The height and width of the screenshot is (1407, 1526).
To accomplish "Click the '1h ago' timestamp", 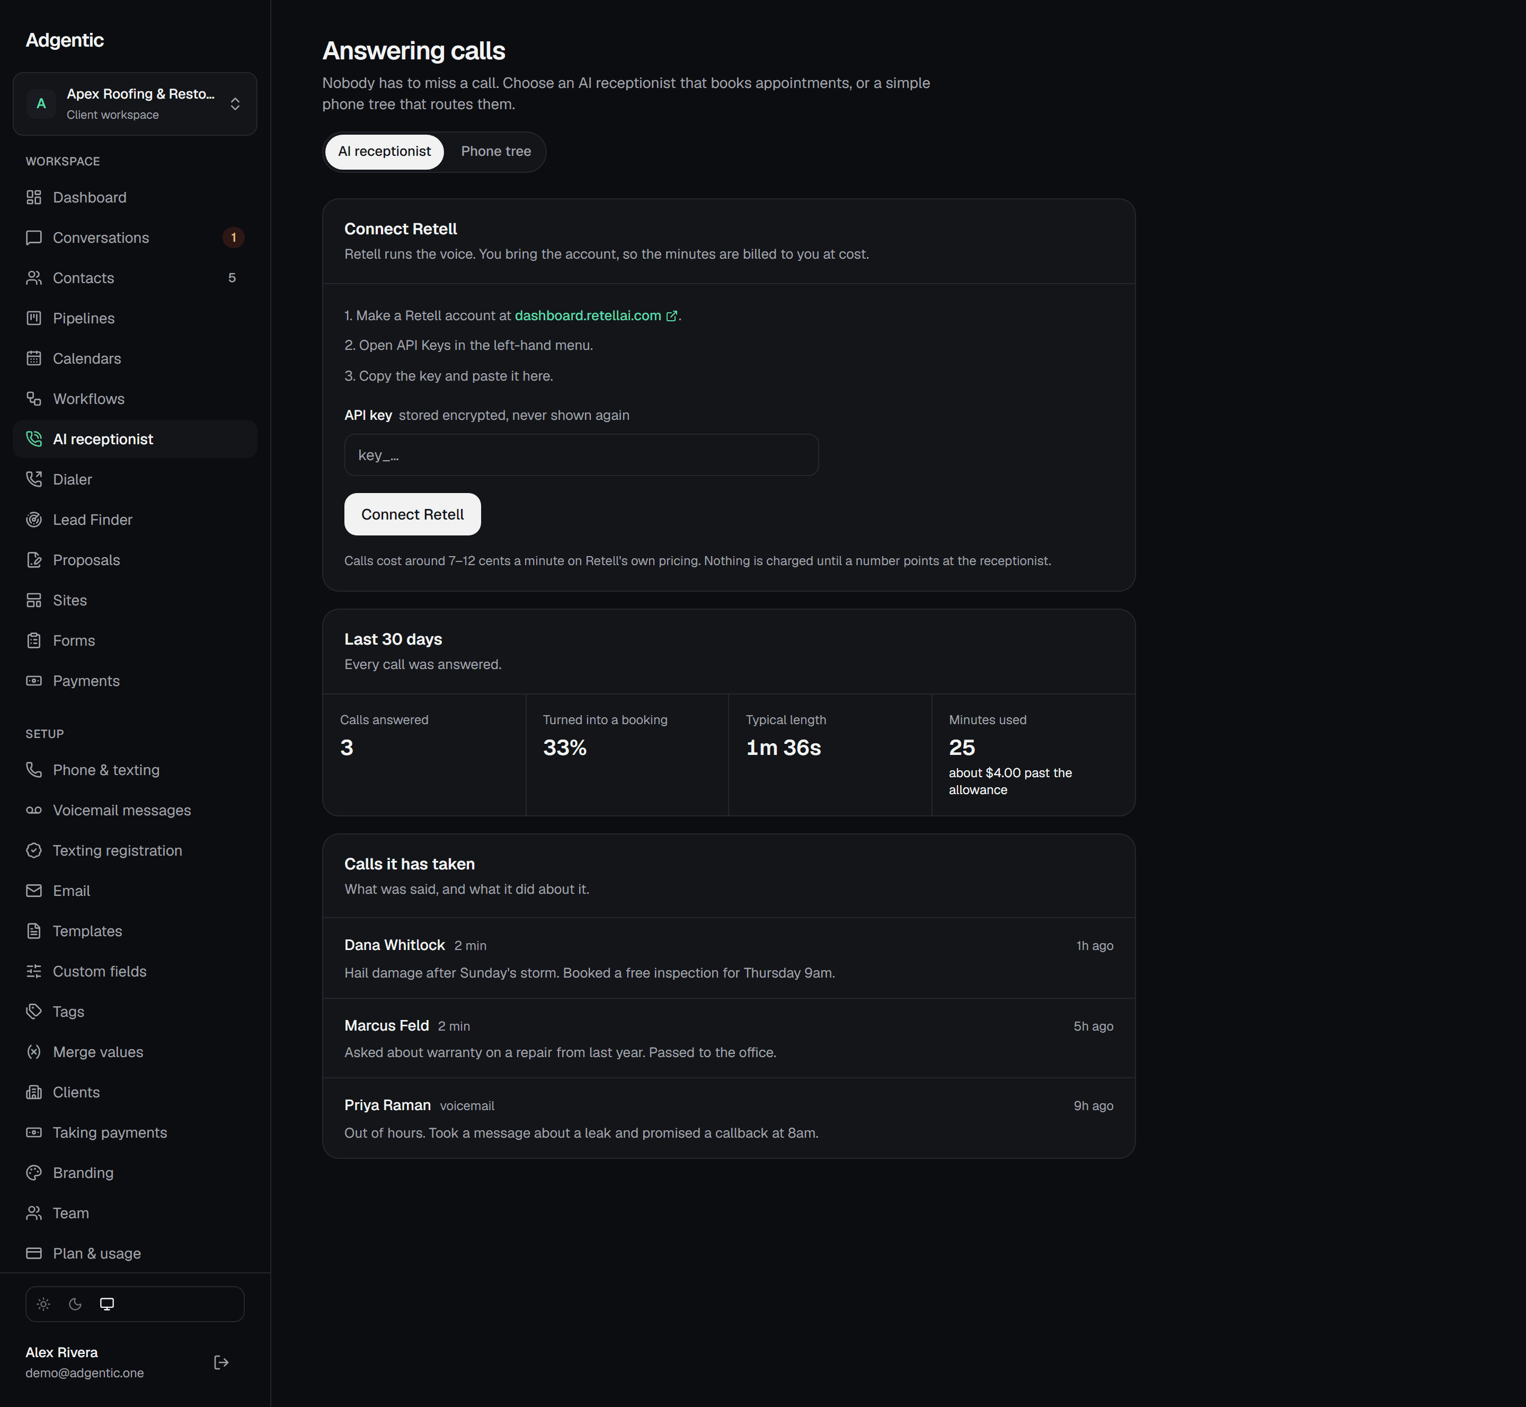I will [1095, 946].
